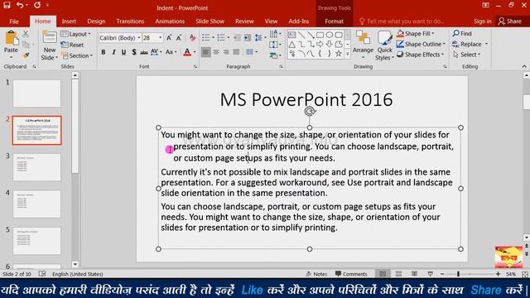Pick the oval shape in gallery
The height and width of the screenshot is (298, 530).
click(x=330, y=35)
